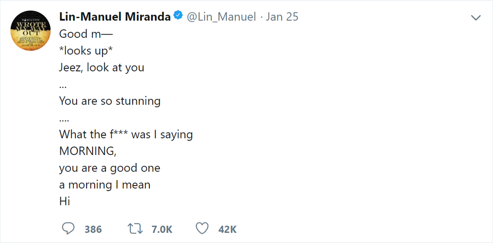Retweet using the retweet arrows icon
Screen dimensions: 493x243
[135, 229]
